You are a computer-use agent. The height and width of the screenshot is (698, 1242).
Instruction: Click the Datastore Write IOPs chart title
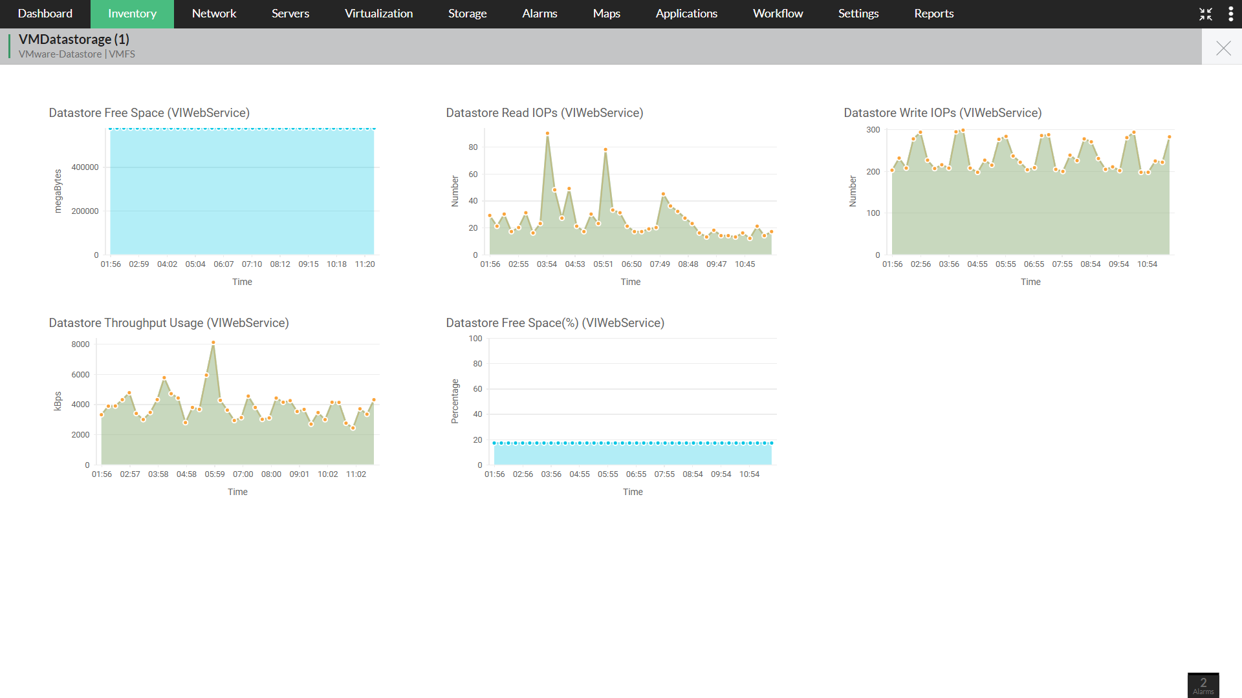pos(942,112)
